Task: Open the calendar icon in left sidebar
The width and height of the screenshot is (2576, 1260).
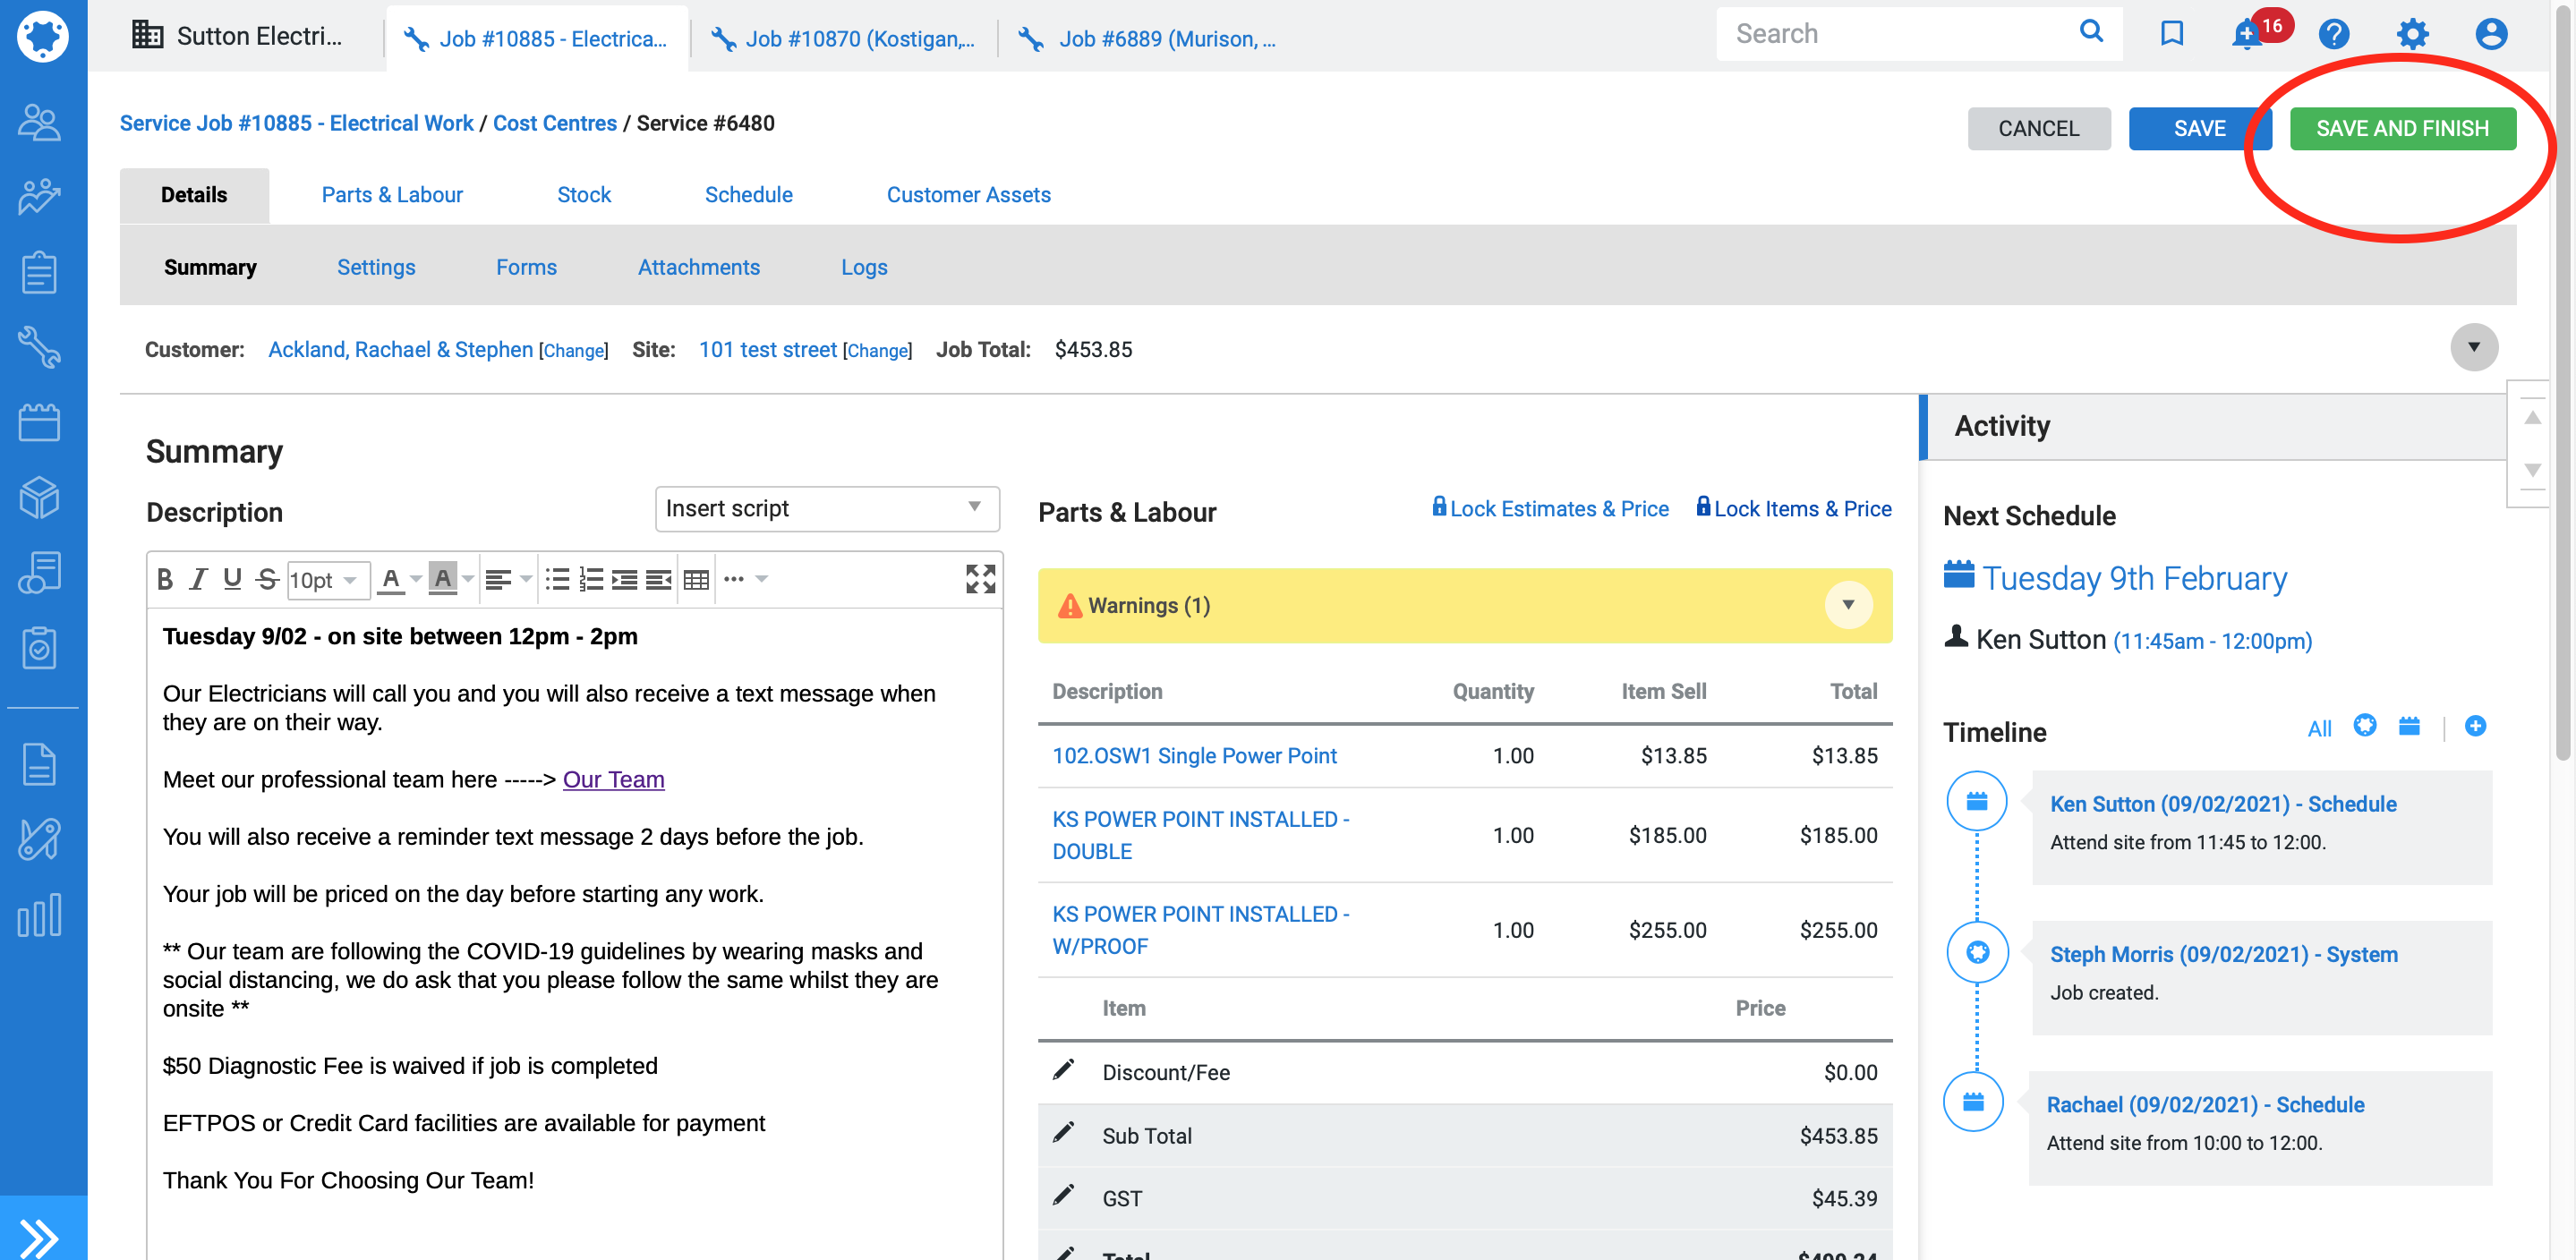Action: tap(39, 423)
